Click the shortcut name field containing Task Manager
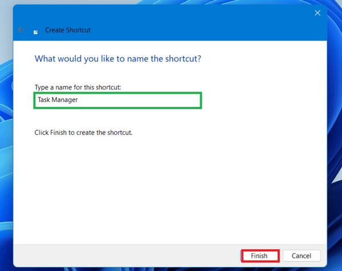This screenshot has height=271, width=342. tap(117, 100)
